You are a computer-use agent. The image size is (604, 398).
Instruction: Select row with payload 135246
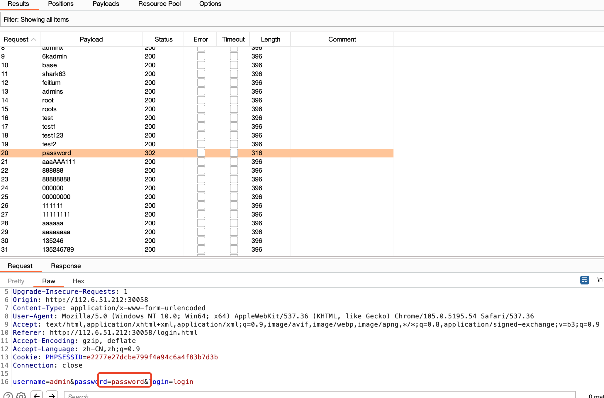[196, 241]
